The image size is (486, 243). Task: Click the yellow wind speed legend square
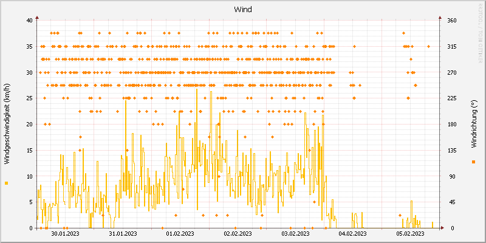click(x=7, y=183)
